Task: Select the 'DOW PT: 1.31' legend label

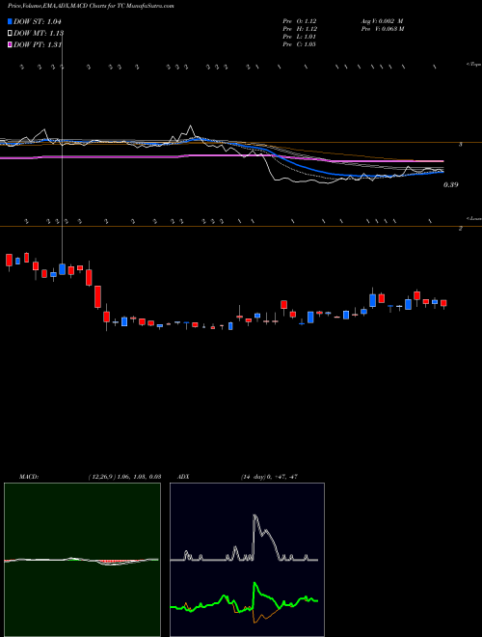Action: 38,44
